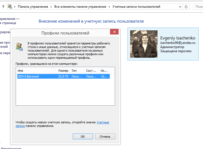Close the Профили пользователей dialog
The image size is (203, 149).
click(x=114, y=32)
